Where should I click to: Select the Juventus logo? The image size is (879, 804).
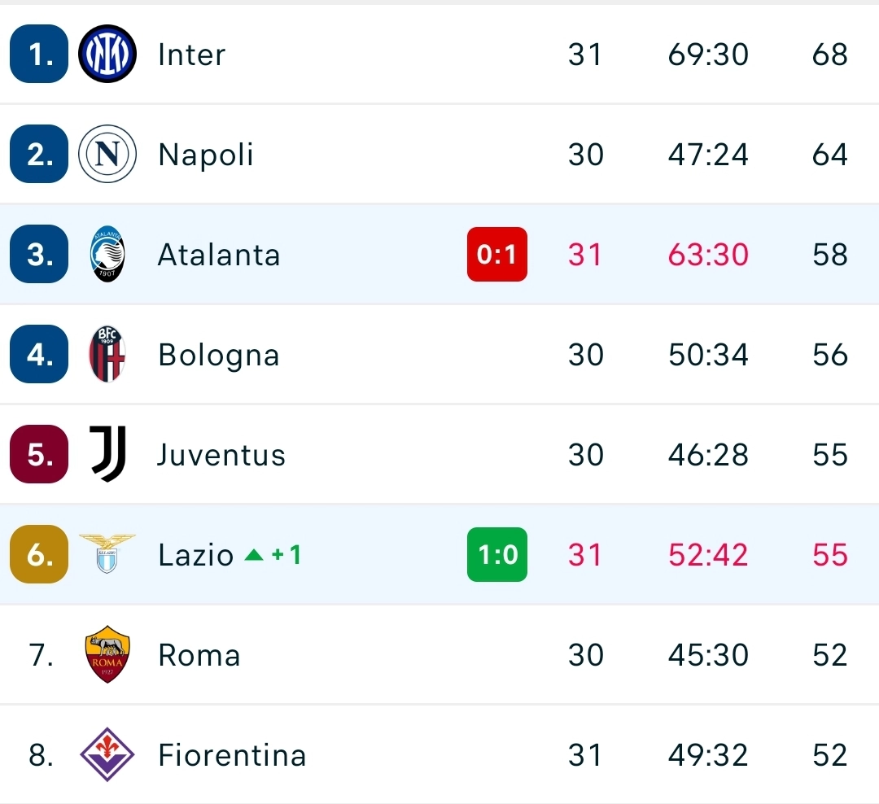[x=107, y=454]
